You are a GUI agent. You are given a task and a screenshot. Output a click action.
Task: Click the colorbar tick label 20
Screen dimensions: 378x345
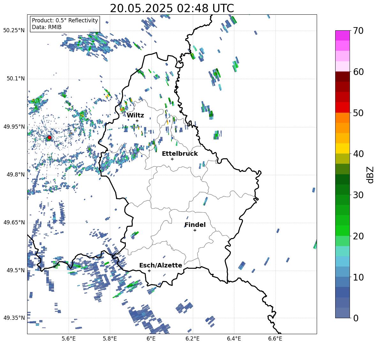tap(358, 236)
